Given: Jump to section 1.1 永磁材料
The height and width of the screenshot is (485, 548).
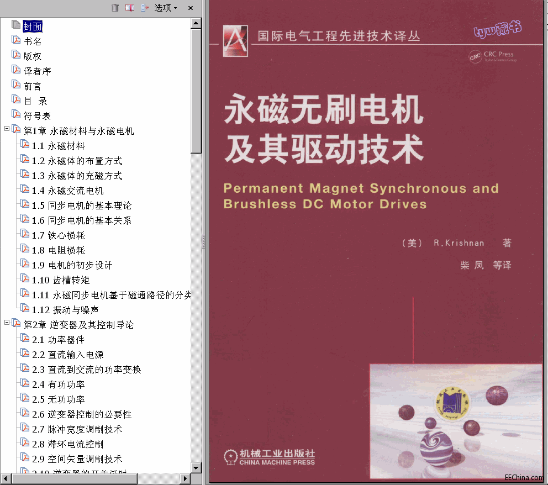Looking at the screenshot, I should click(59, 146).
